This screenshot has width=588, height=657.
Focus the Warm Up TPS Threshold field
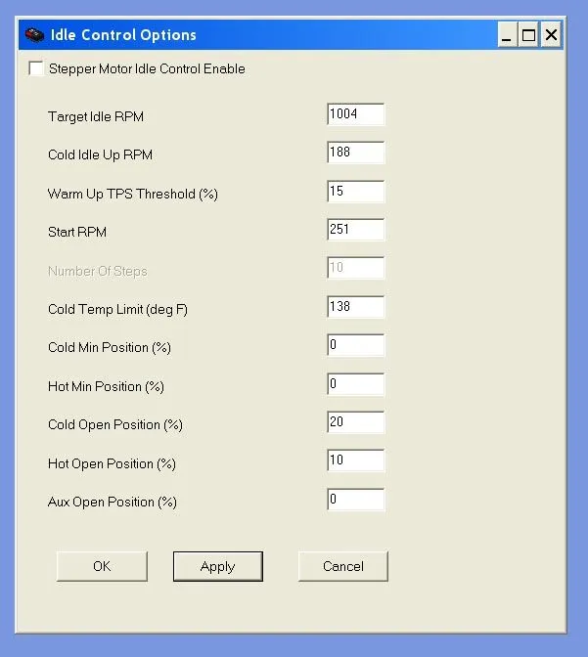pos(355,192)
